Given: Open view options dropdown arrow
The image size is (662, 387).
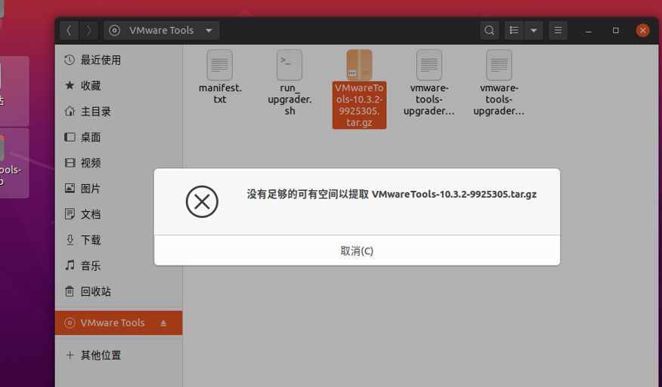Looking at the screenshot, I should pyautogui.click(x=534, y=30).
